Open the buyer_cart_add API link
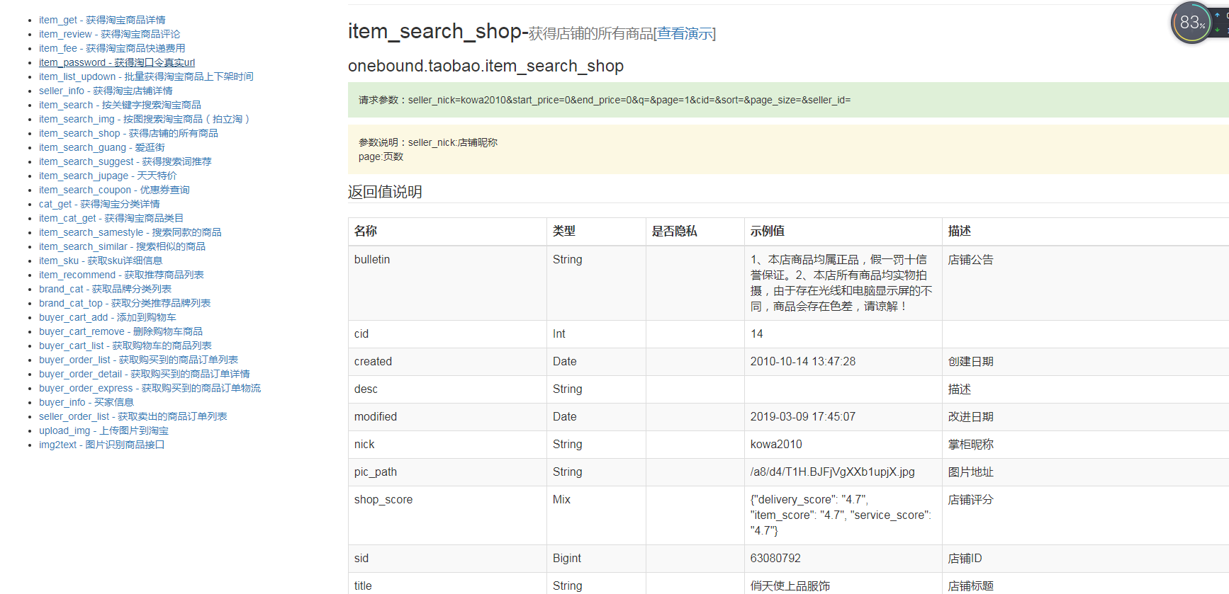 108,317
